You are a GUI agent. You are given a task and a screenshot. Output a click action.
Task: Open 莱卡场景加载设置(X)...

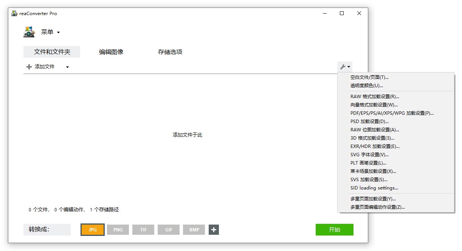pos(396,171)
